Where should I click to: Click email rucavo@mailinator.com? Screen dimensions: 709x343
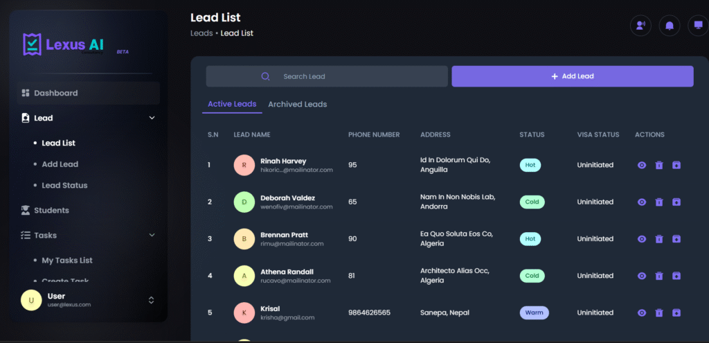[295, 281]
